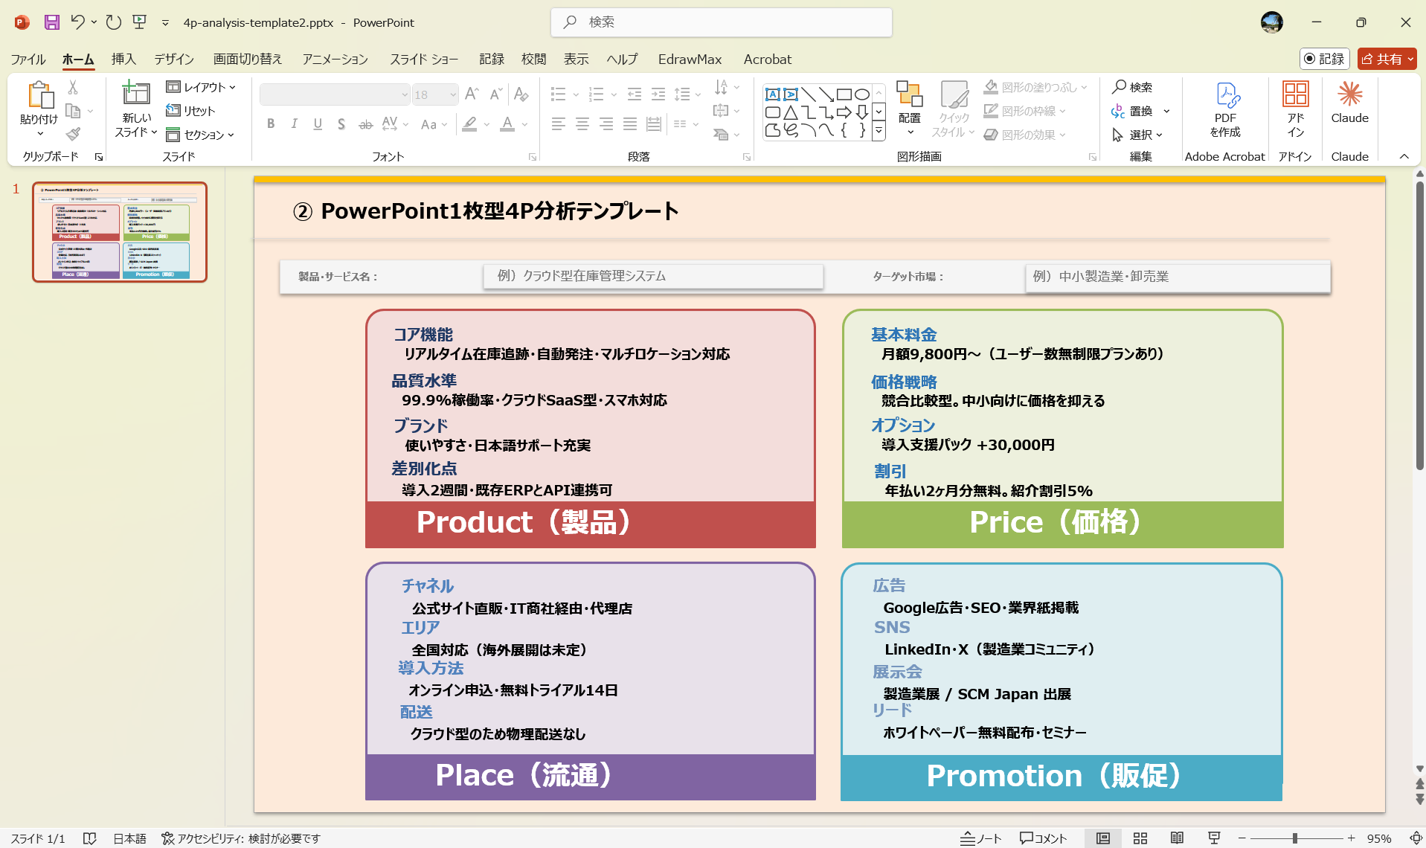
Task: Click the Product（製品） banner on the slide
Action: tap(591, 523)
